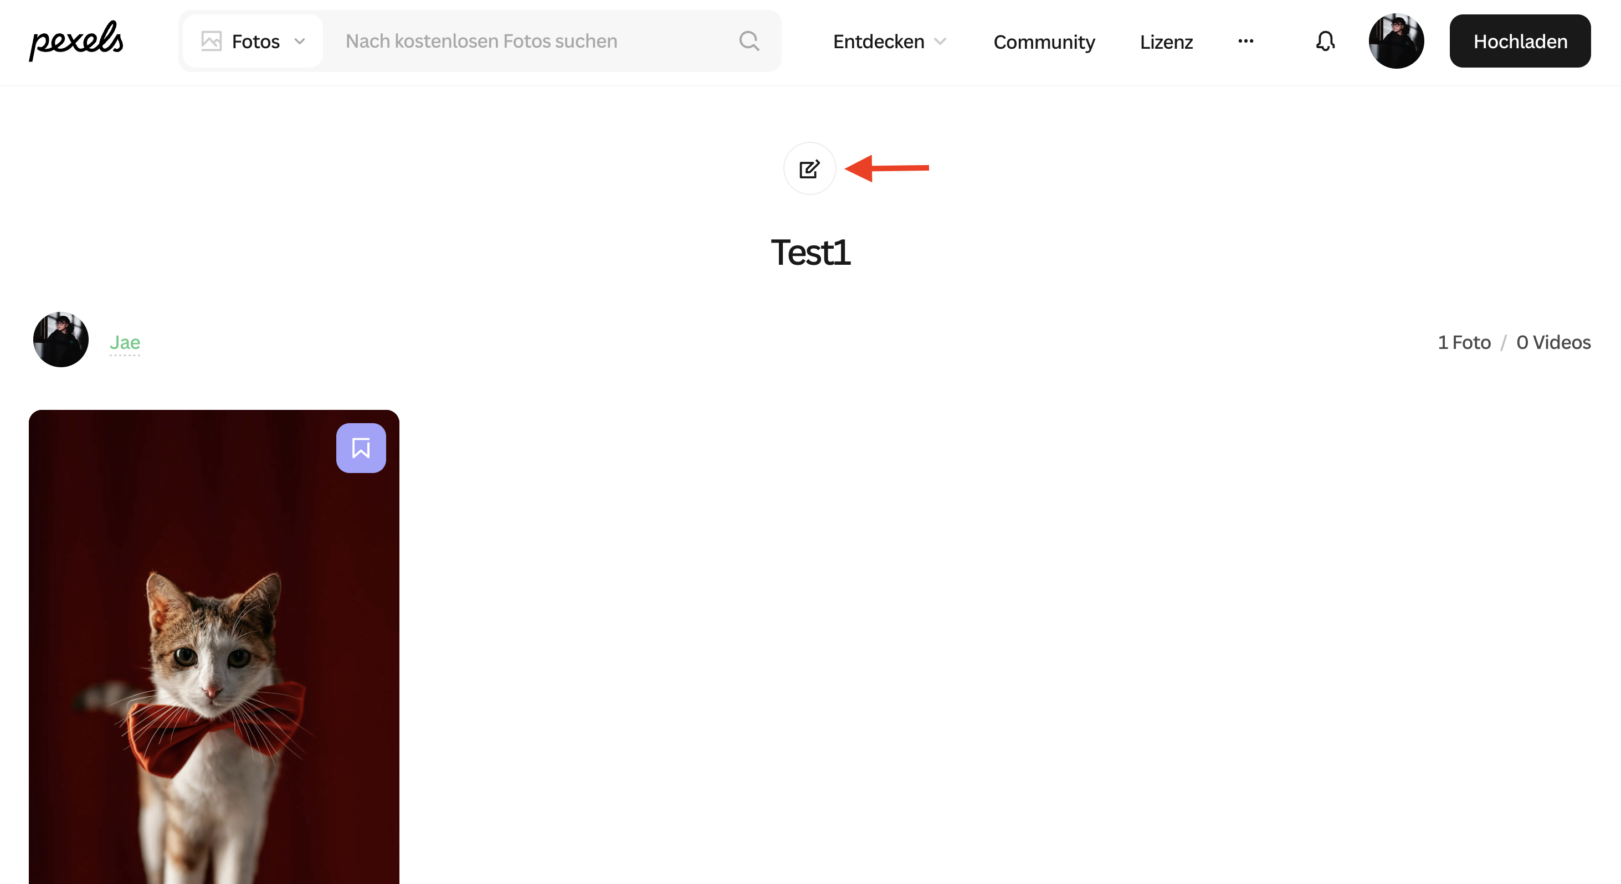The image size is (1621, 884).
Task: Open the Community page
Action: [x=1044, y=42]
